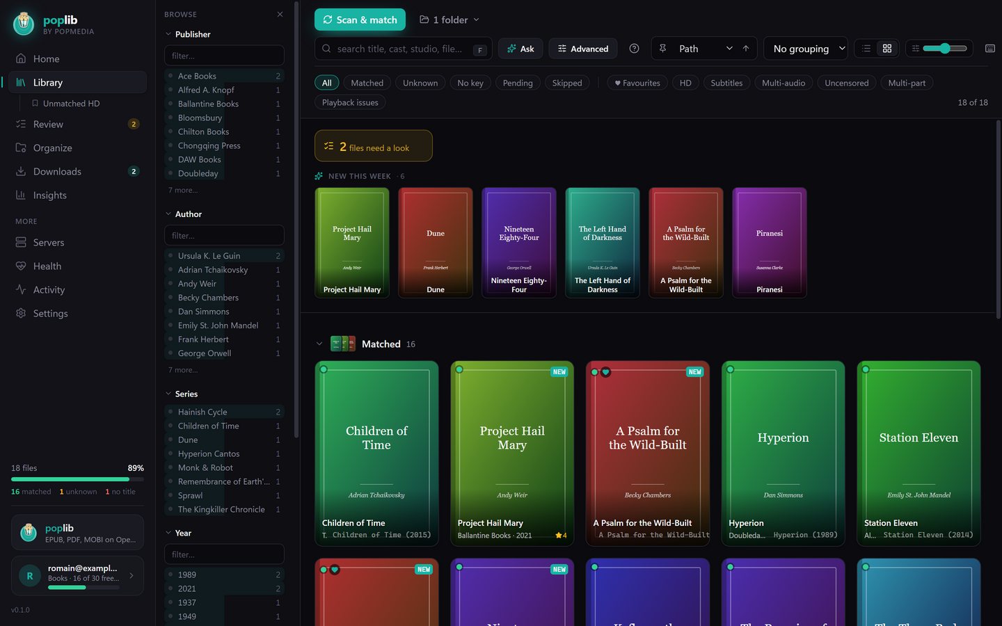Click the Downloads tray icon in sidebar
1002x626 pixels.
click(x=21, y=171)
